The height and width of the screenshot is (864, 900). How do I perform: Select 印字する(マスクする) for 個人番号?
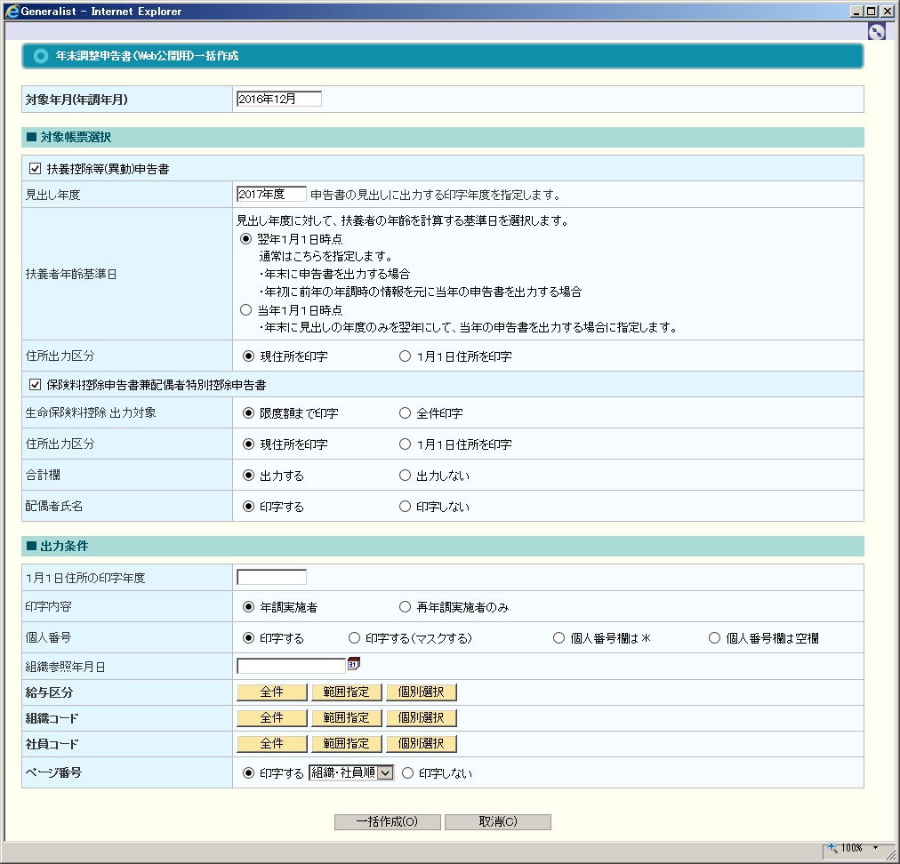pos(354,637)
